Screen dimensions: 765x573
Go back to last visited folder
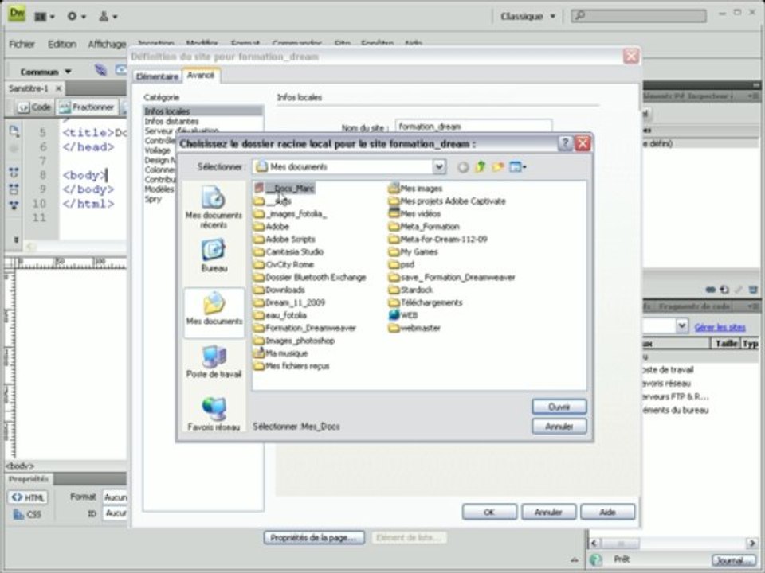462,167
